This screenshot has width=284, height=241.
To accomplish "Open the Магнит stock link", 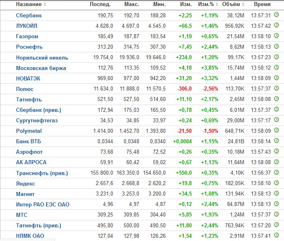I will click(25, 194).
